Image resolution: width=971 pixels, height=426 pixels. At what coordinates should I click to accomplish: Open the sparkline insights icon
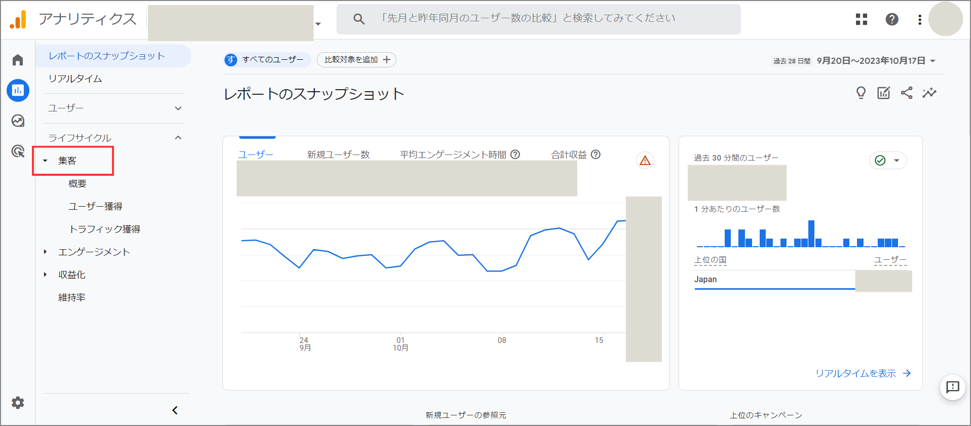point(929,93)
